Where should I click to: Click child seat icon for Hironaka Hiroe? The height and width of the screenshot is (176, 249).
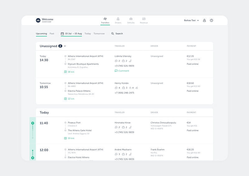130,127
